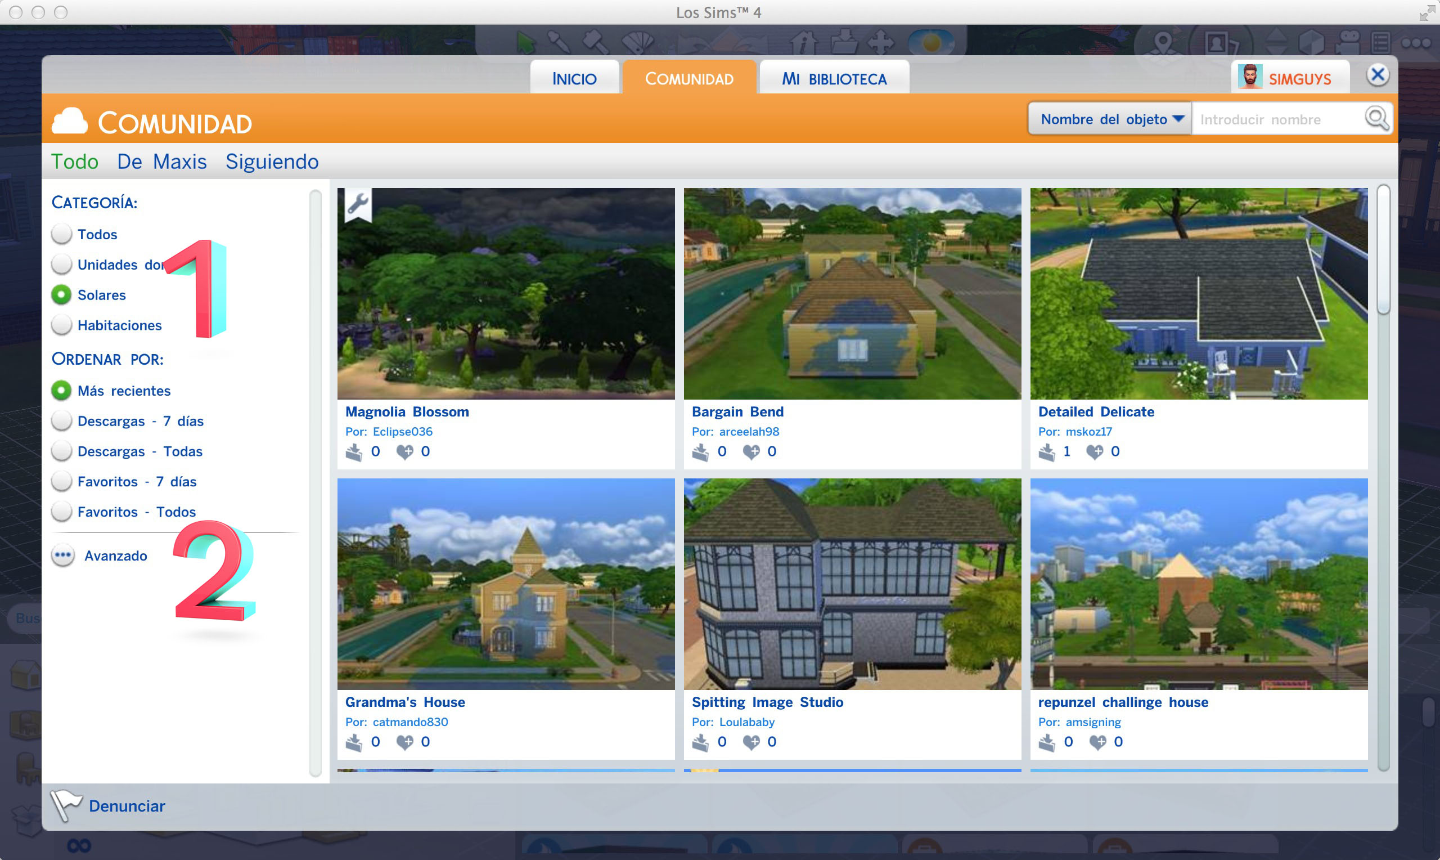1440x860 pixels.
Task: Show the De Maxis content filter
Action: (x=161, y=162)
